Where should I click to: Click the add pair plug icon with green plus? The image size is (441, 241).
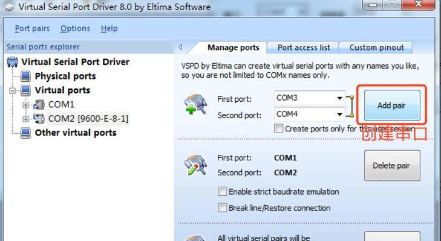196,104
